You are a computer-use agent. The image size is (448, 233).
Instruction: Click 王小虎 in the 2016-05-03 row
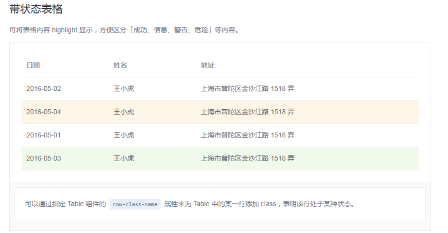click(x=124, y=159)
